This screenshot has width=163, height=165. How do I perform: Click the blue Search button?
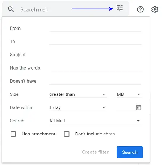point(130,152)
